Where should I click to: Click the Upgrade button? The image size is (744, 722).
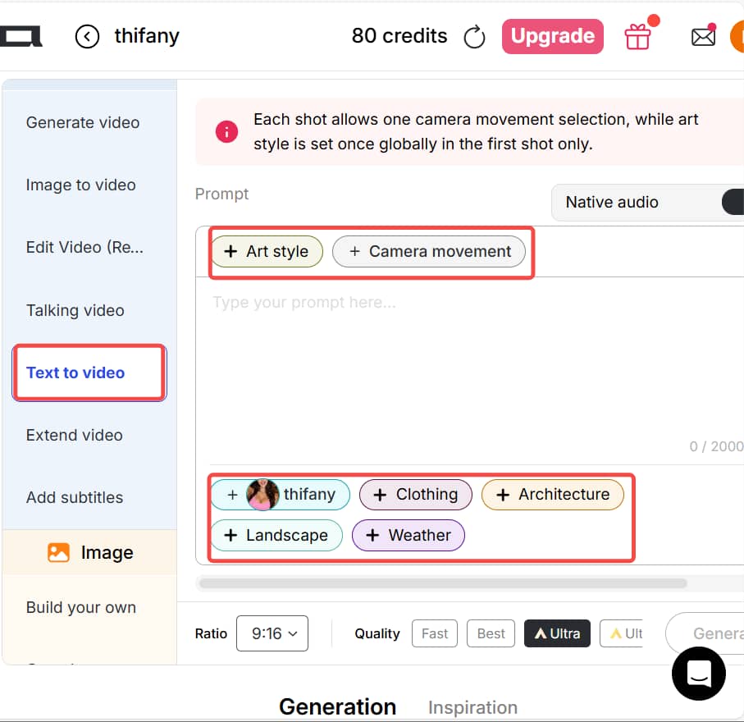pos(552,36)
